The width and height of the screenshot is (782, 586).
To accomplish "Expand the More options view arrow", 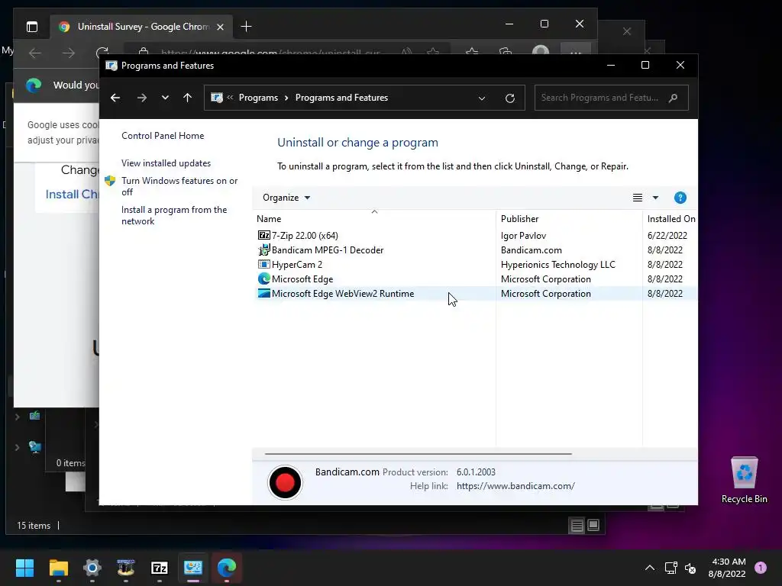I will coord(655,198).
